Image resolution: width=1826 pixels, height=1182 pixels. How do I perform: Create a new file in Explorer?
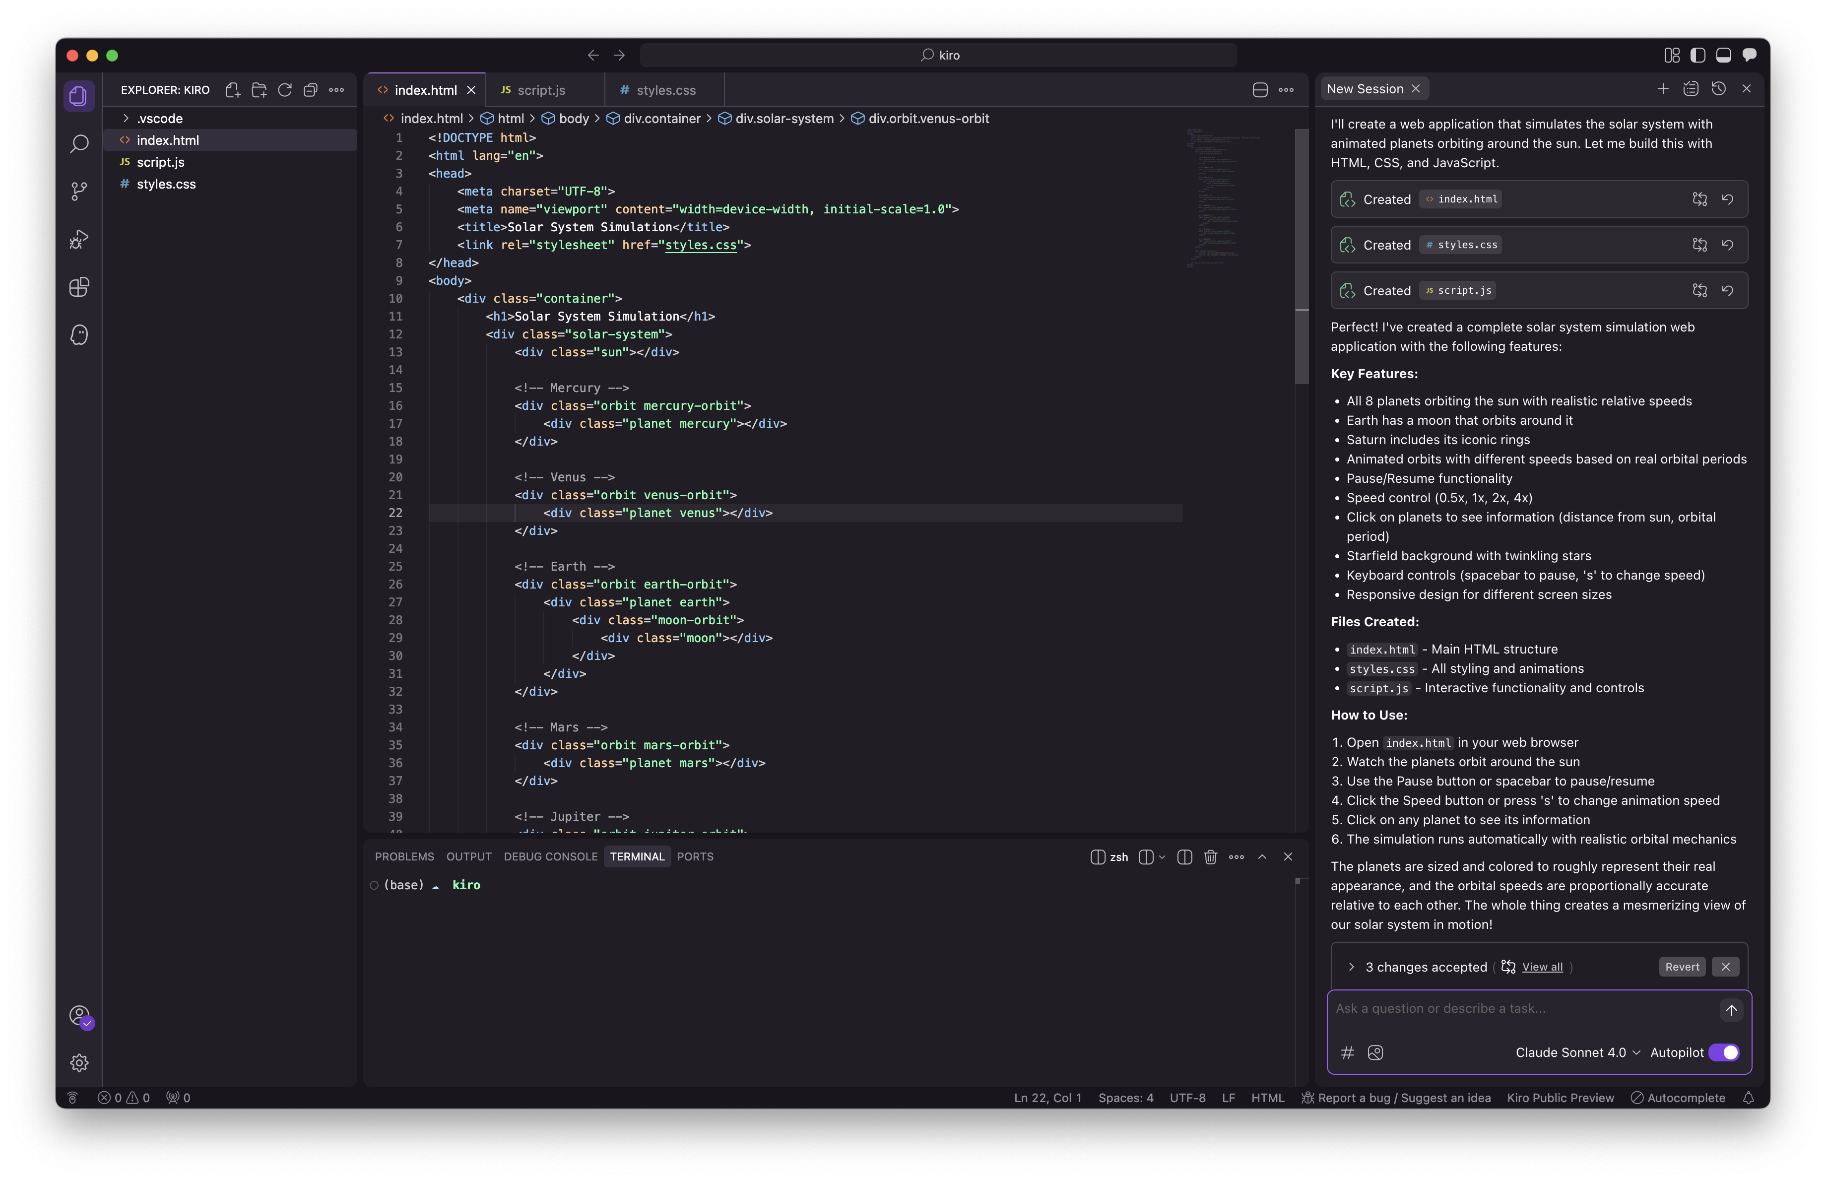point(233,90)
